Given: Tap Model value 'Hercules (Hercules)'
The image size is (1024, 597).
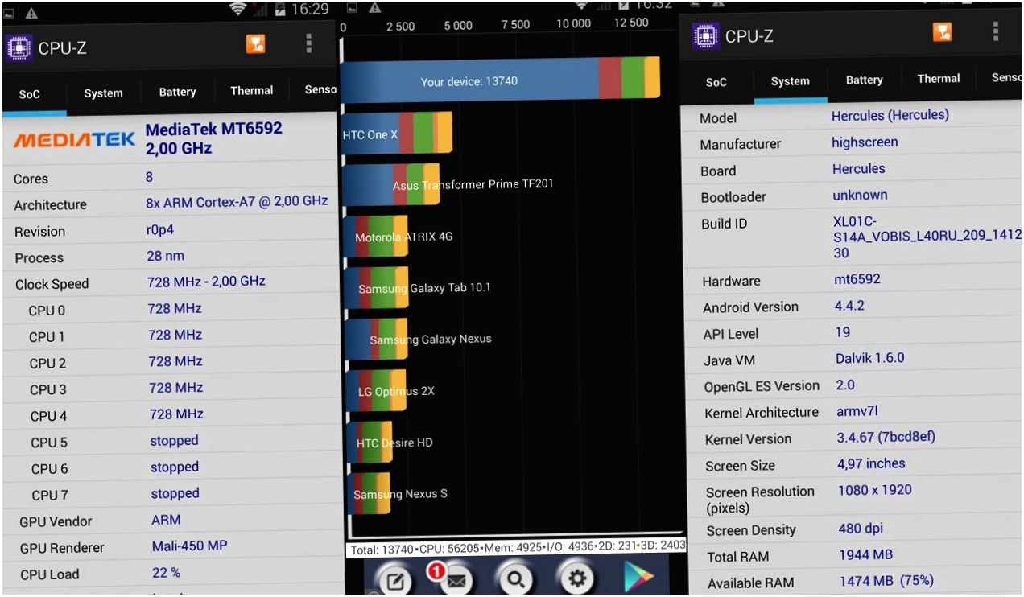Looking at the screenshot, I should pos(890,115).
